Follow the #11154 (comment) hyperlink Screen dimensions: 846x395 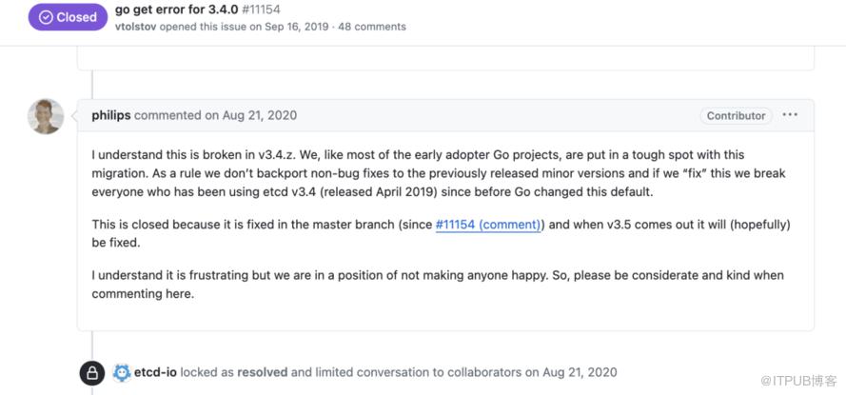click(488, 225)
